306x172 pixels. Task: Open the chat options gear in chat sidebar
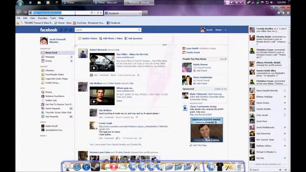pyautogui.click(x=280, y=170)
